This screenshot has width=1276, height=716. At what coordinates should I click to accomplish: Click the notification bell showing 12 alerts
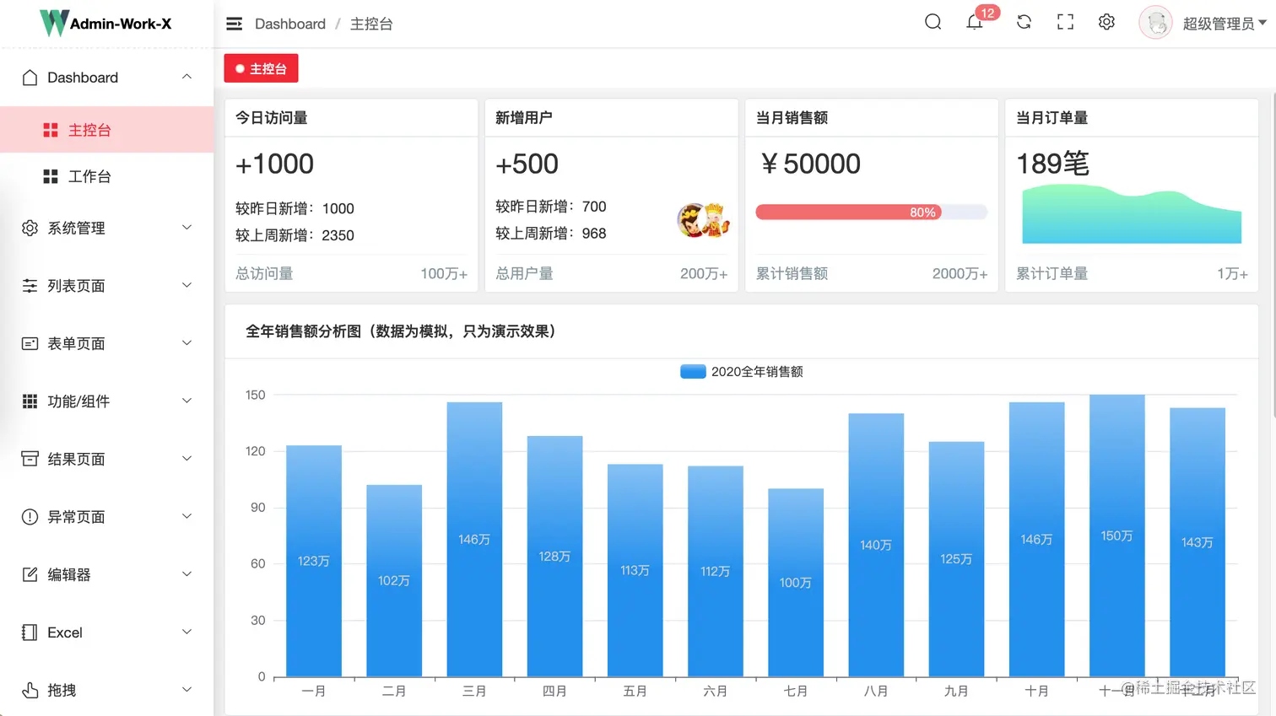975,23
